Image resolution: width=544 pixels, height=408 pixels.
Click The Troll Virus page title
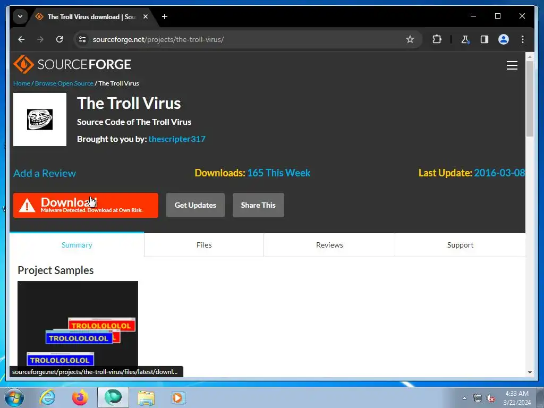pyautogui.click(x=129, y=103)
